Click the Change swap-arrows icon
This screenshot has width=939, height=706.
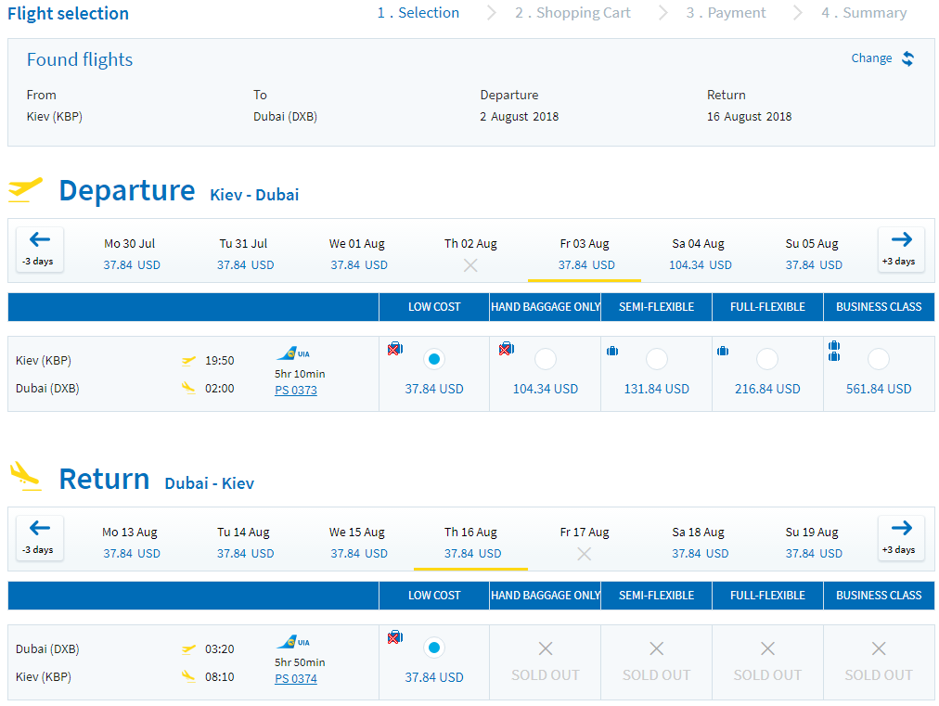[907, 58]
